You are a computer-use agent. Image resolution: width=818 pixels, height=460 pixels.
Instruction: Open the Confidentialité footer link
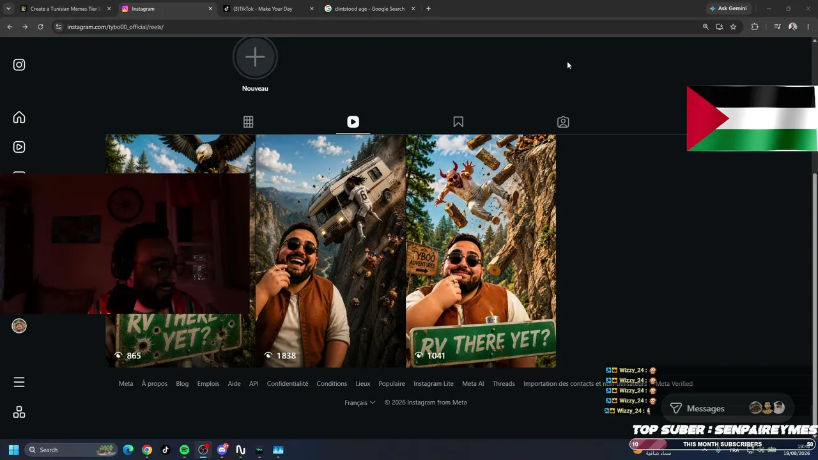pyautogui.click(x=288, y=384)
